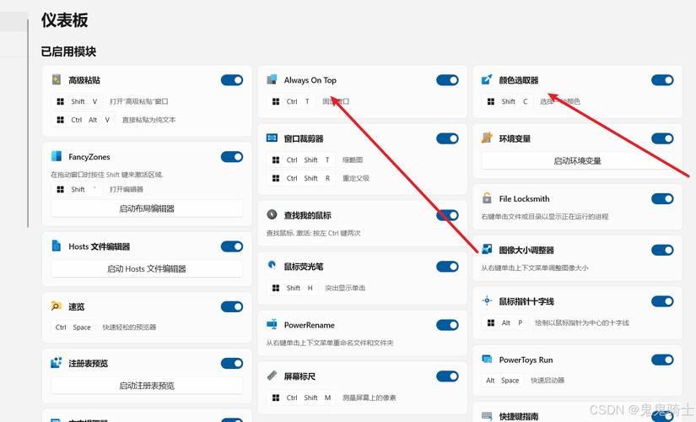The image size is (696, 422).
Task: Click 打开"高级粘贴"窗口 description text
Action: point(138,101)
